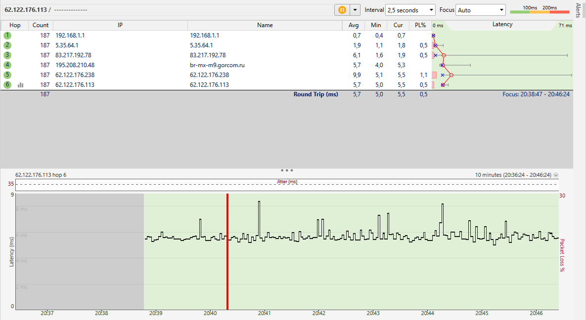Select the hop 6 number circle

(7, 85)
